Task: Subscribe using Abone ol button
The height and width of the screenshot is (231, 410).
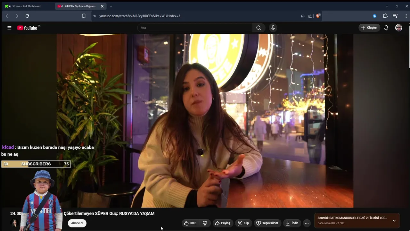Action: 77,223
